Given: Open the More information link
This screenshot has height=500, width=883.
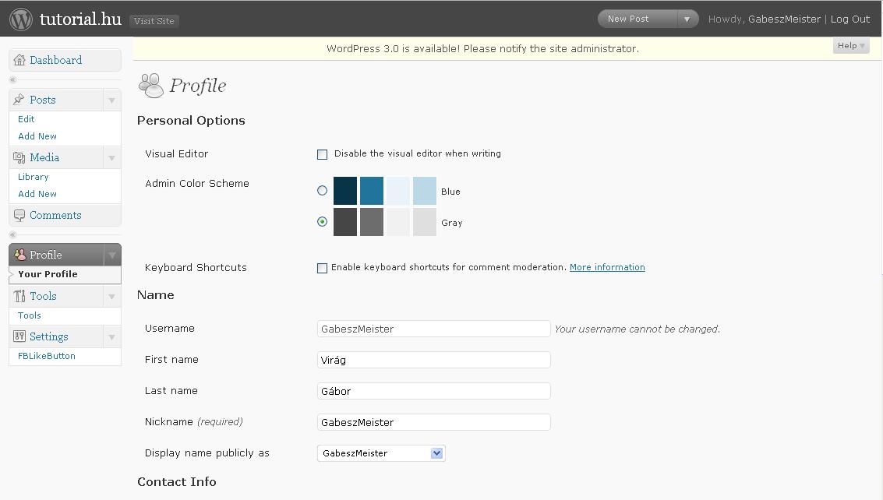Looking at the screenshot, I should click(607, 267).
